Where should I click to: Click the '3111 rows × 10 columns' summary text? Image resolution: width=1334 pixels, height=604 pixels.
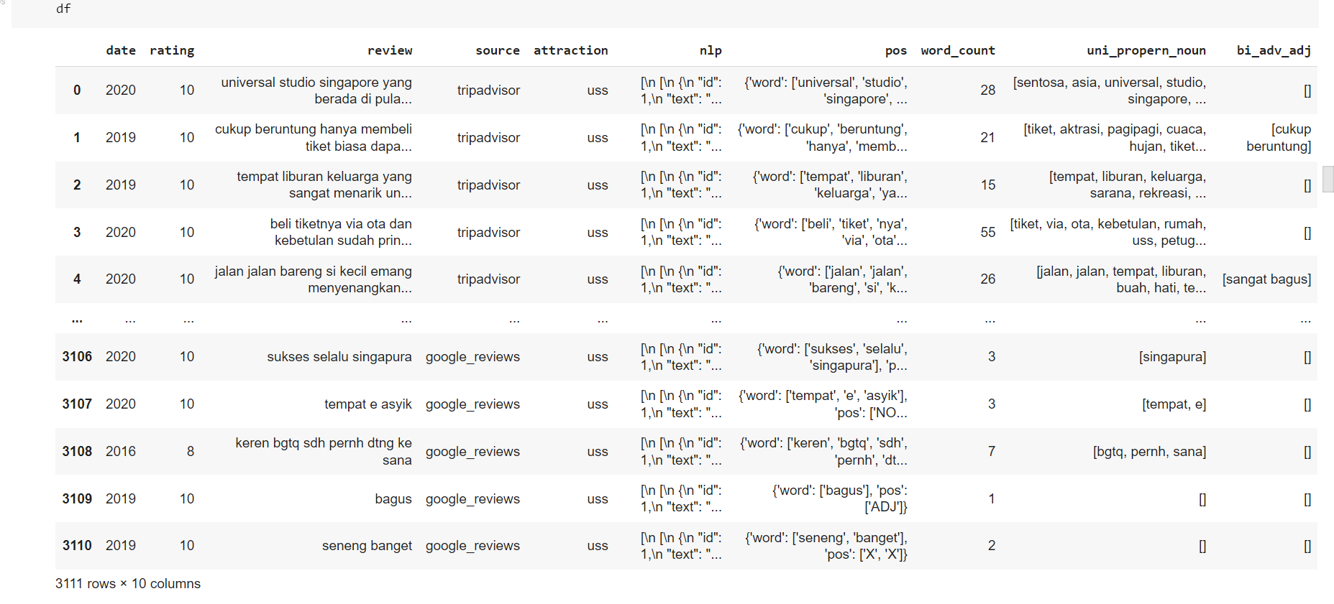128,583
